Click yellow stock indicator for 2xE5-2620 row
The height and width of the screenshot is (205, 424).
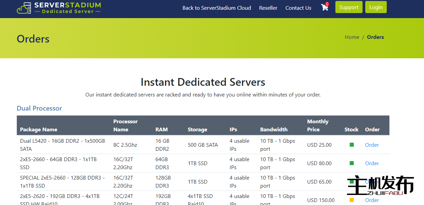coord(351,200)
